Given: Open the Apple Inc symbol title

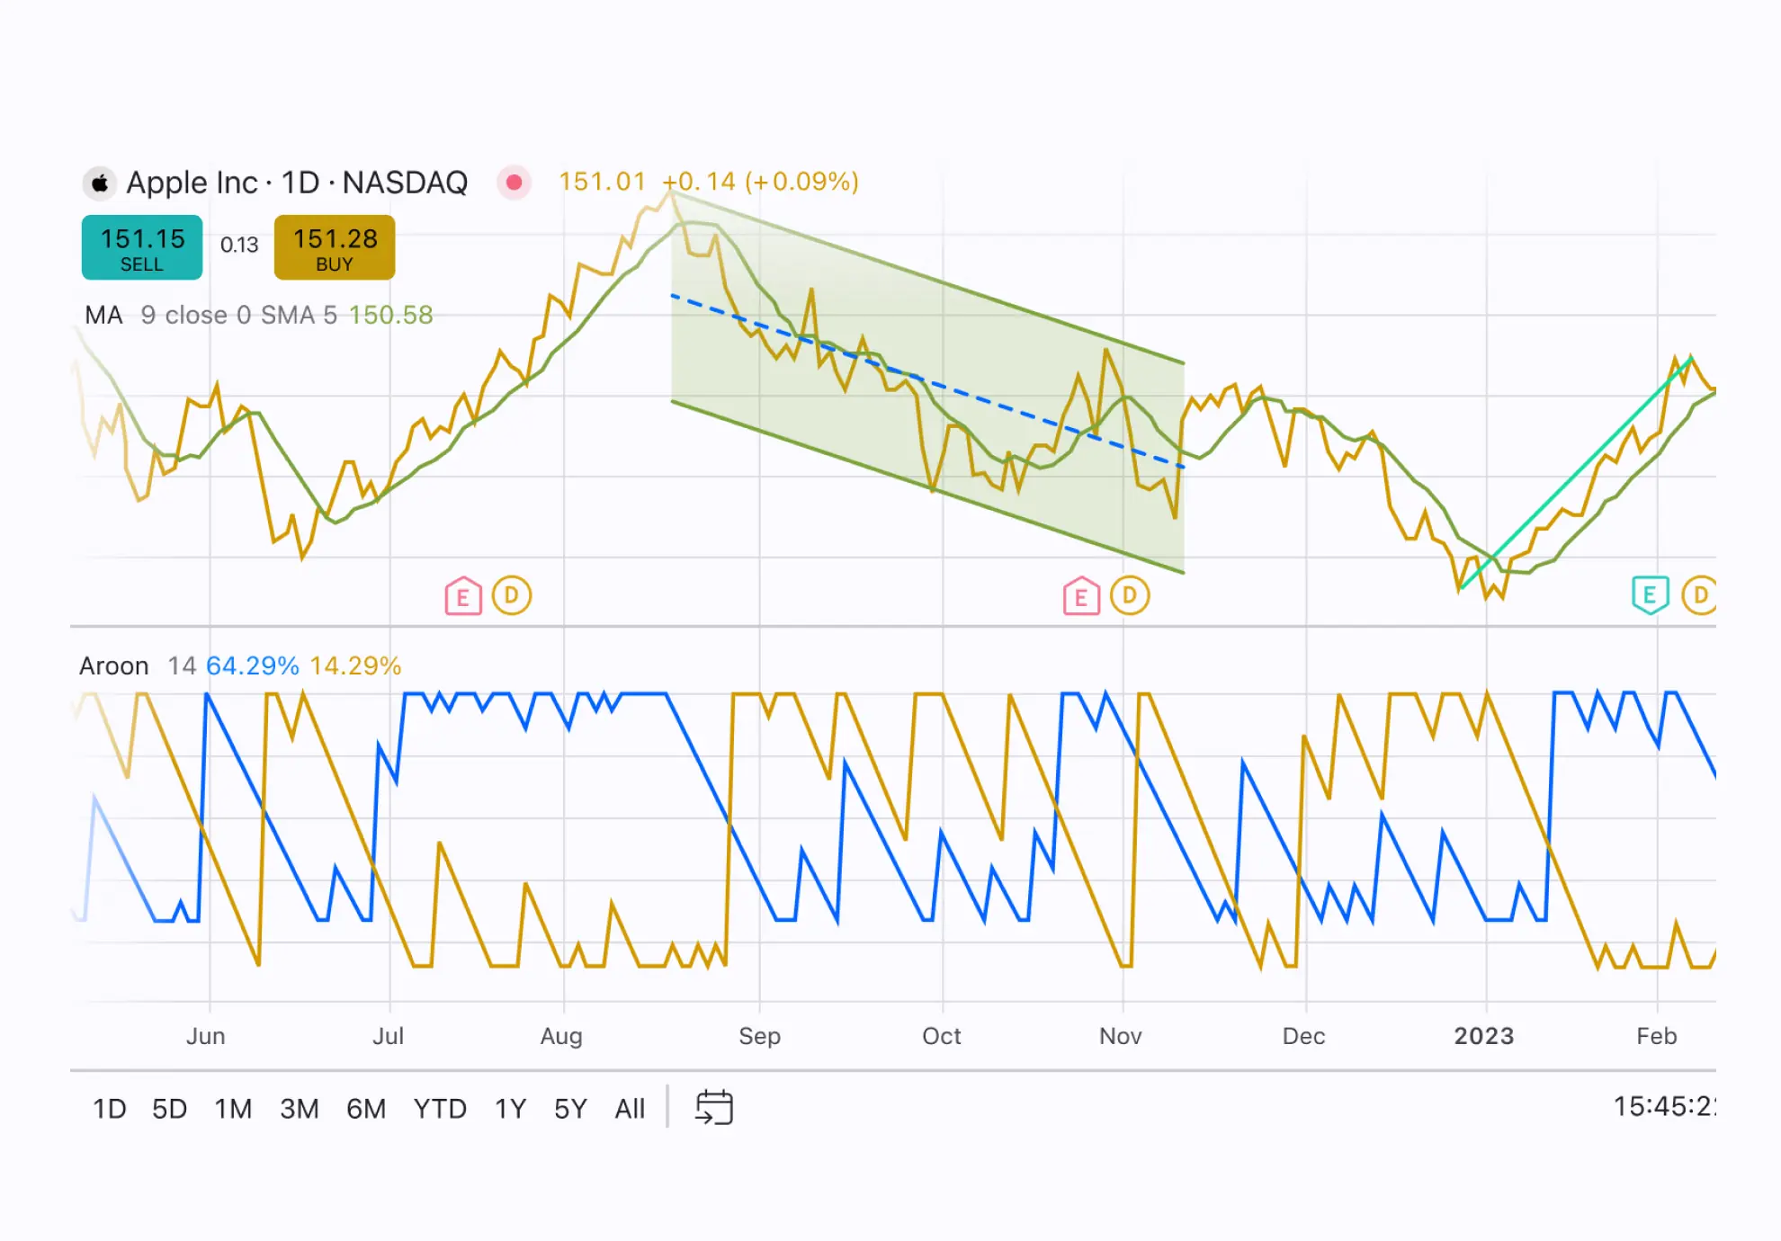Looking at the screenshot, I should (x=297, y=183).
